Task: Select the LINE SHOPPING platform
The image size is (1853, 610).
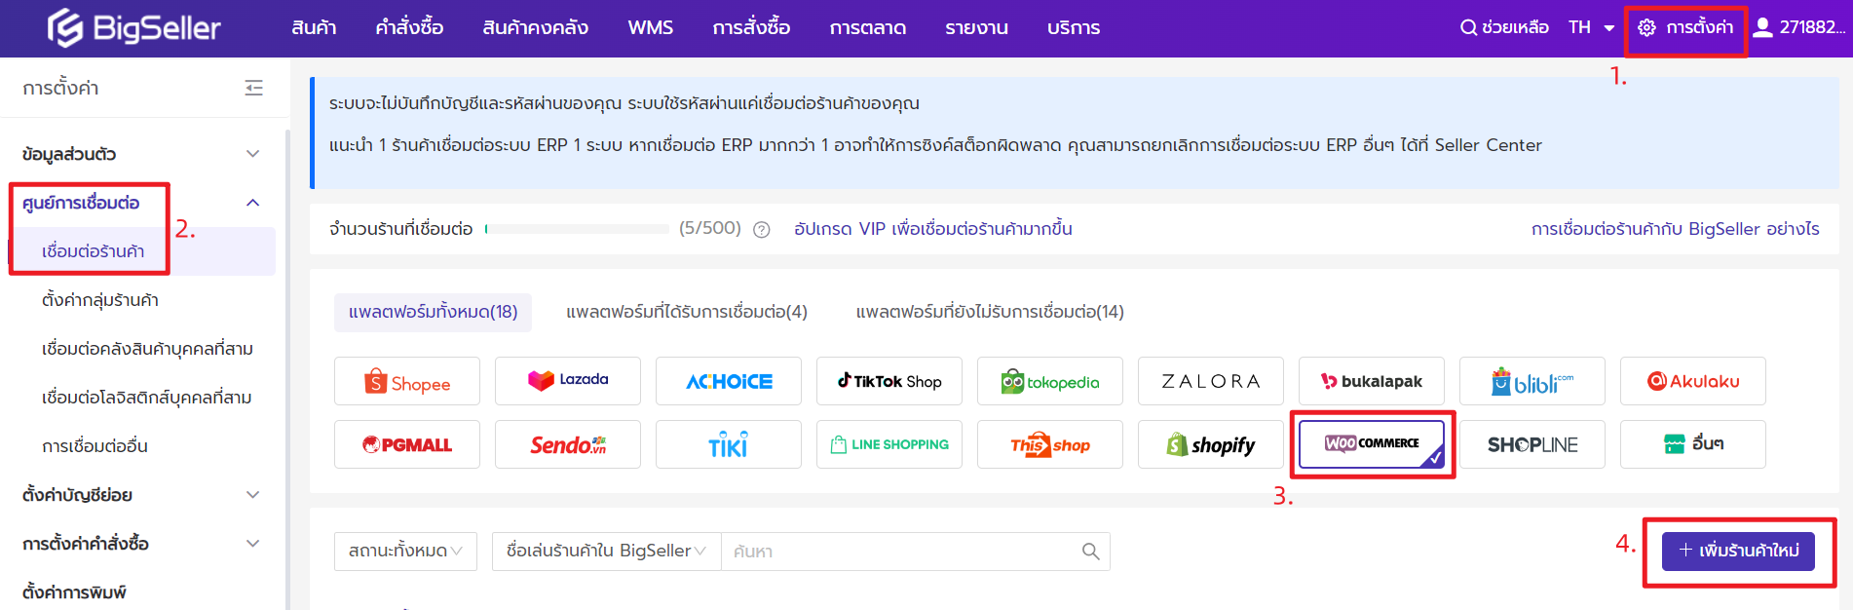Action: click(889, 444)
